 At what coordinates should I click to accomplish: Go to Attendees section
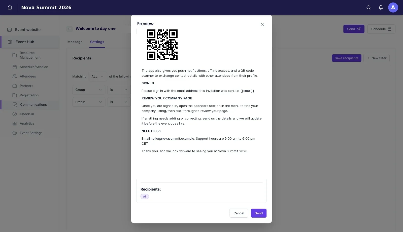[28, 76]
